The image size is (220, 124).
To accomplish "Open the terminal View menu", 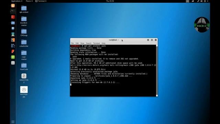I will pyautogui.click(x=82, y=43).
